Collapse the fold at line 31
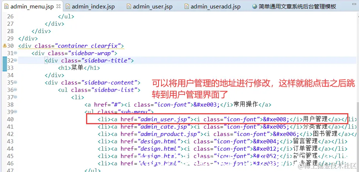 point(15,53)
